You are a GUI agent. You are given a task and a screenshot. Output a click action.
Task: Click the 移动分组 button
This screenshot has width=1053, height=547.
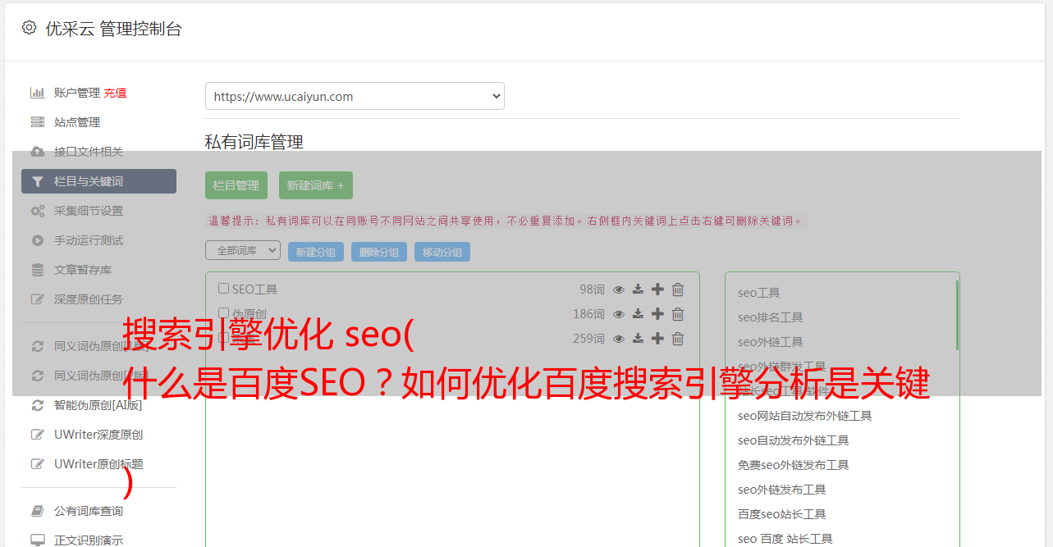click(442, 252)
